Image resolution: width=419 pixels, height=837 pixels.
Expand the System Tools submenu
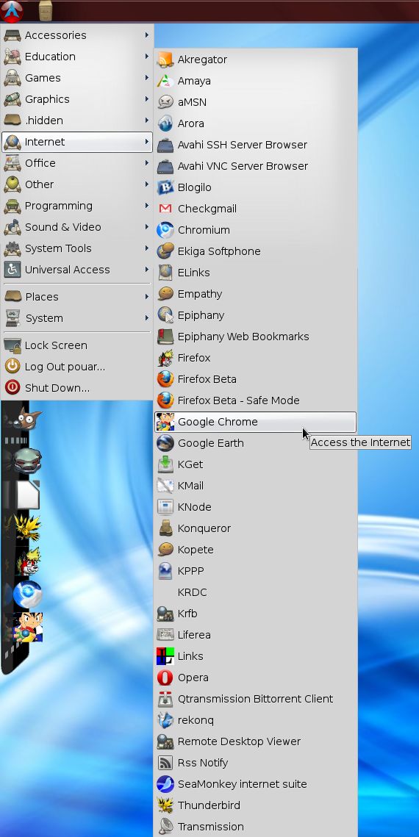click(77, 249)
